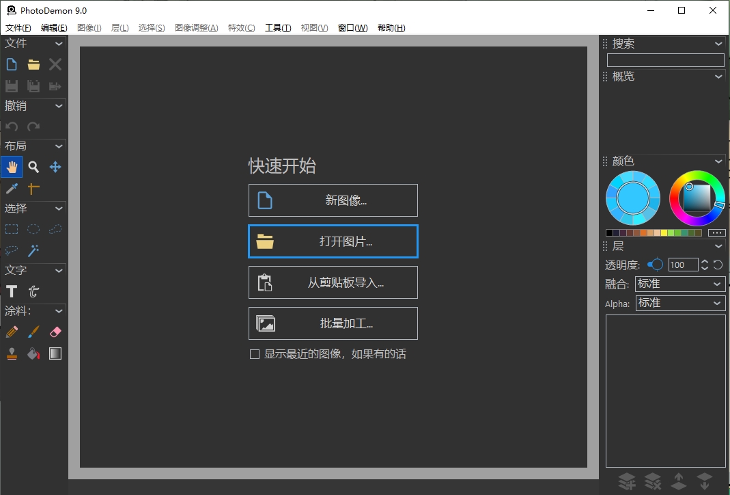Select the magic wand selection tool
This screenshot has width=730, height=495.
click(33, 251)
